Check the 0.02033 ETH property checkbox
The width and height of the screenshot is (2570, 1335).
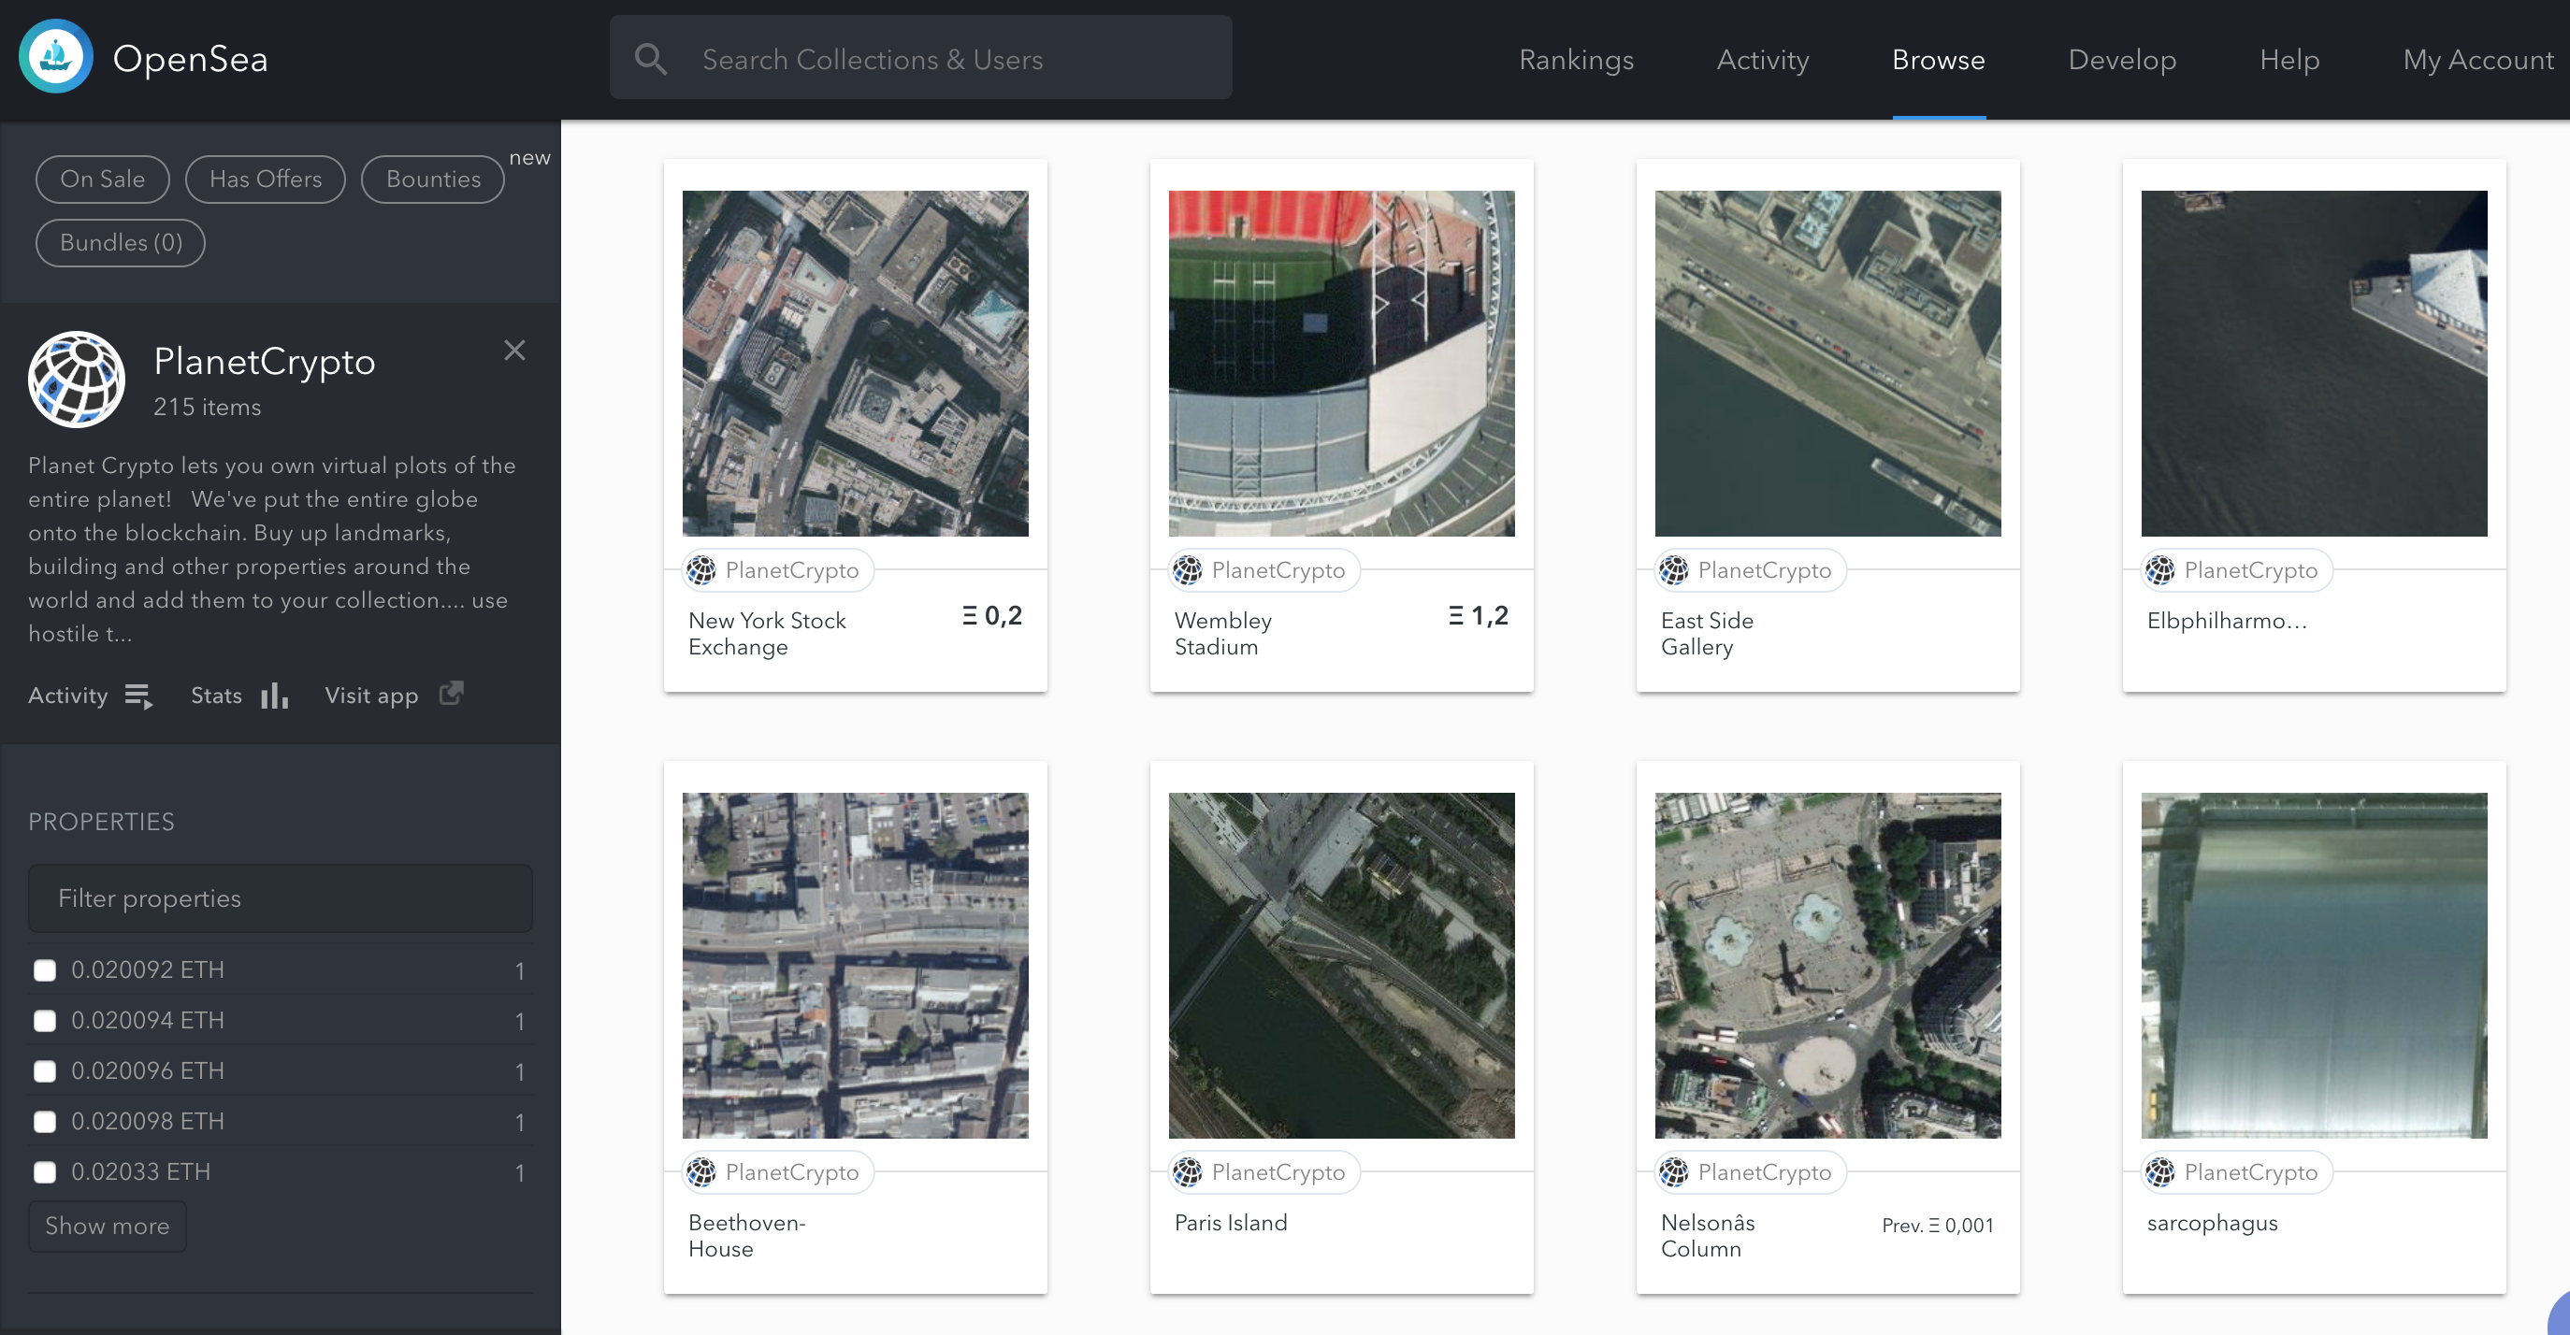click(x=45, y=1172)
